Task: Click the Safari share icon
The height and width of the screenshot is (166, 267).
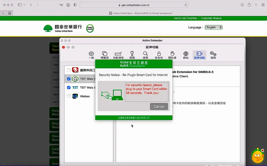Action: [x=249, y=5]
